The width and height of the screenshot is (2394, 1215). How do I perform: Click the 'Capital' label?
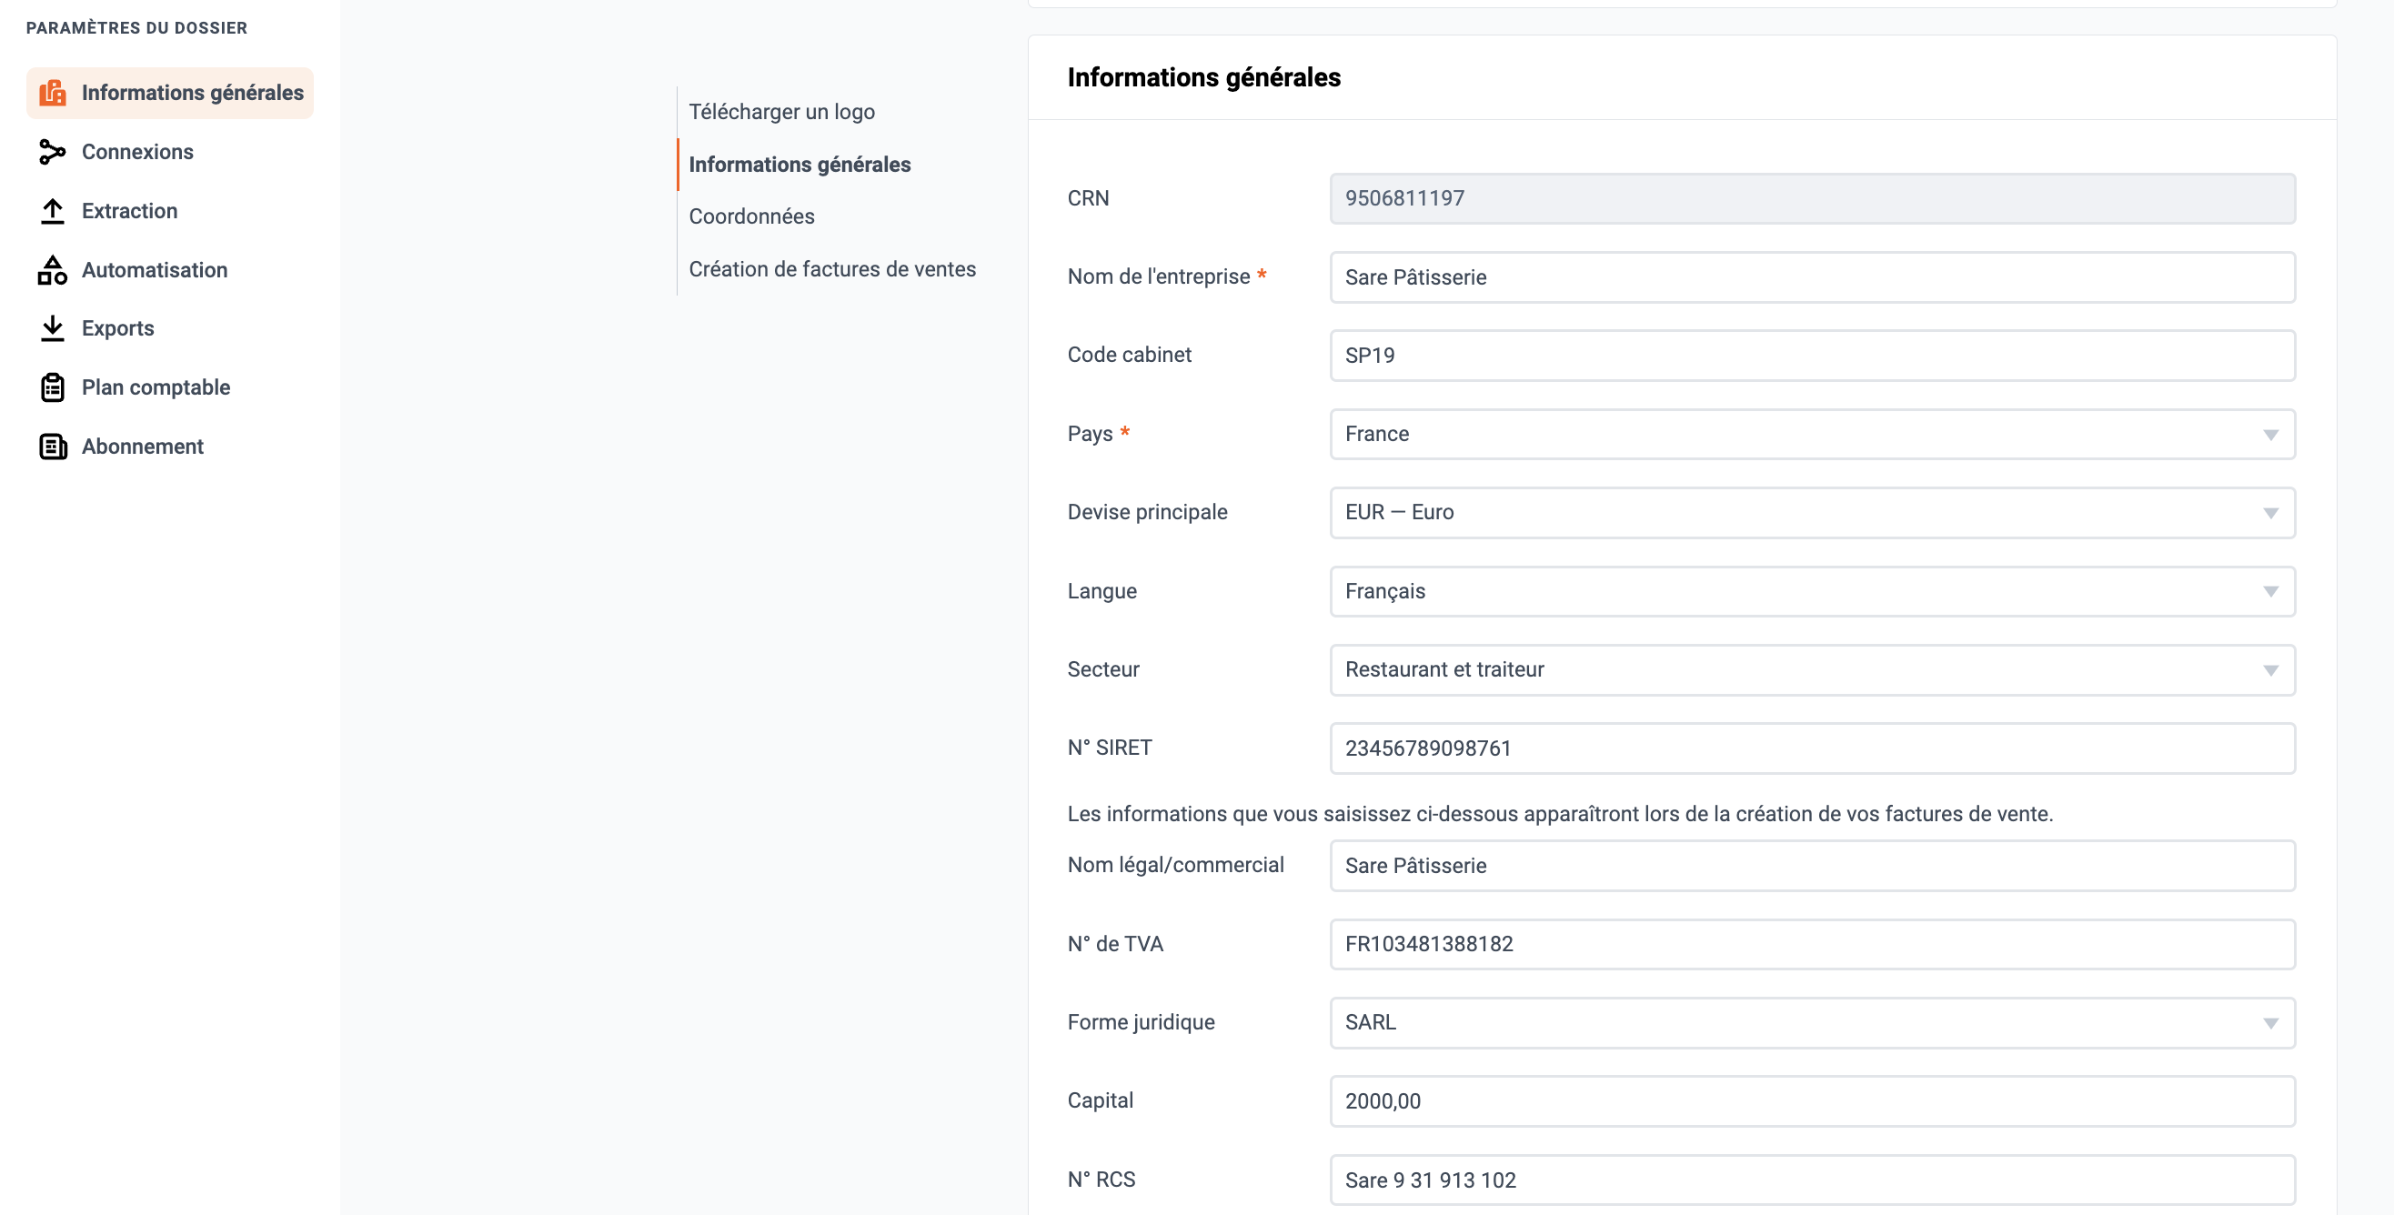[1100, 1100]
